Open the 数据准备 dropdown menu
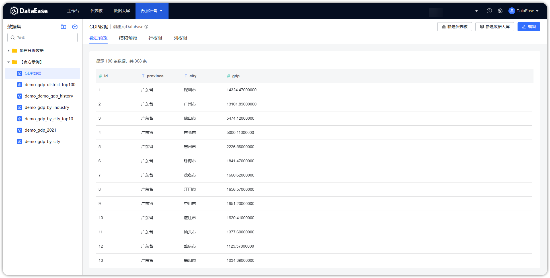 [161, 11]
